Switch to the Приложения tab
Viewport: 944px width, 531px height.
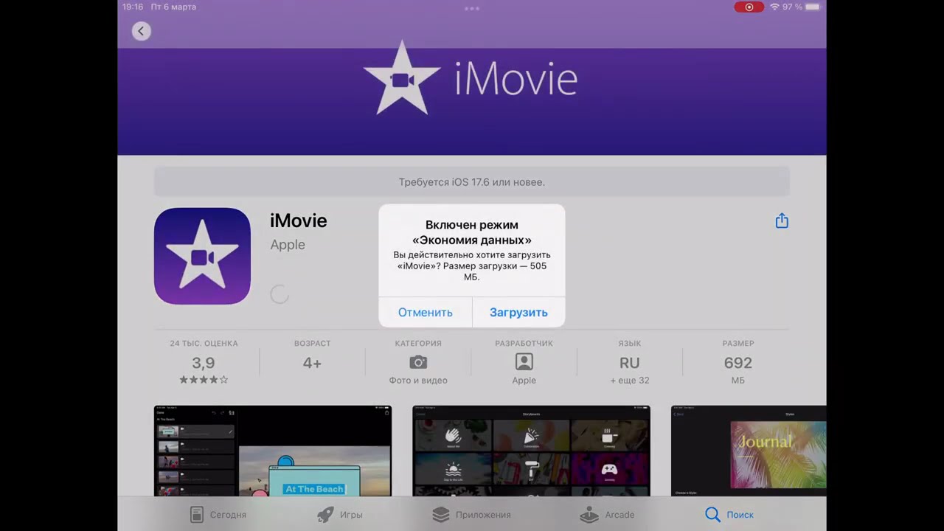click(x=471, y=515)
